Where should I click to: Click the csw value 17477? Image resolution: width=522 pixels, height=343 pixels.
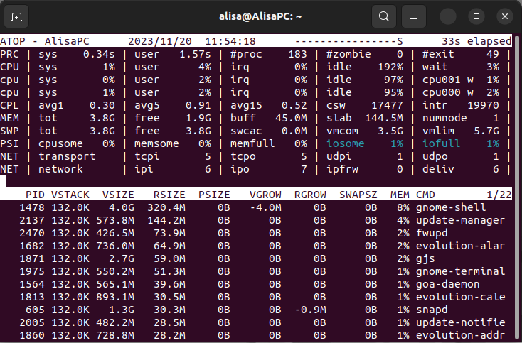(387, 105)
